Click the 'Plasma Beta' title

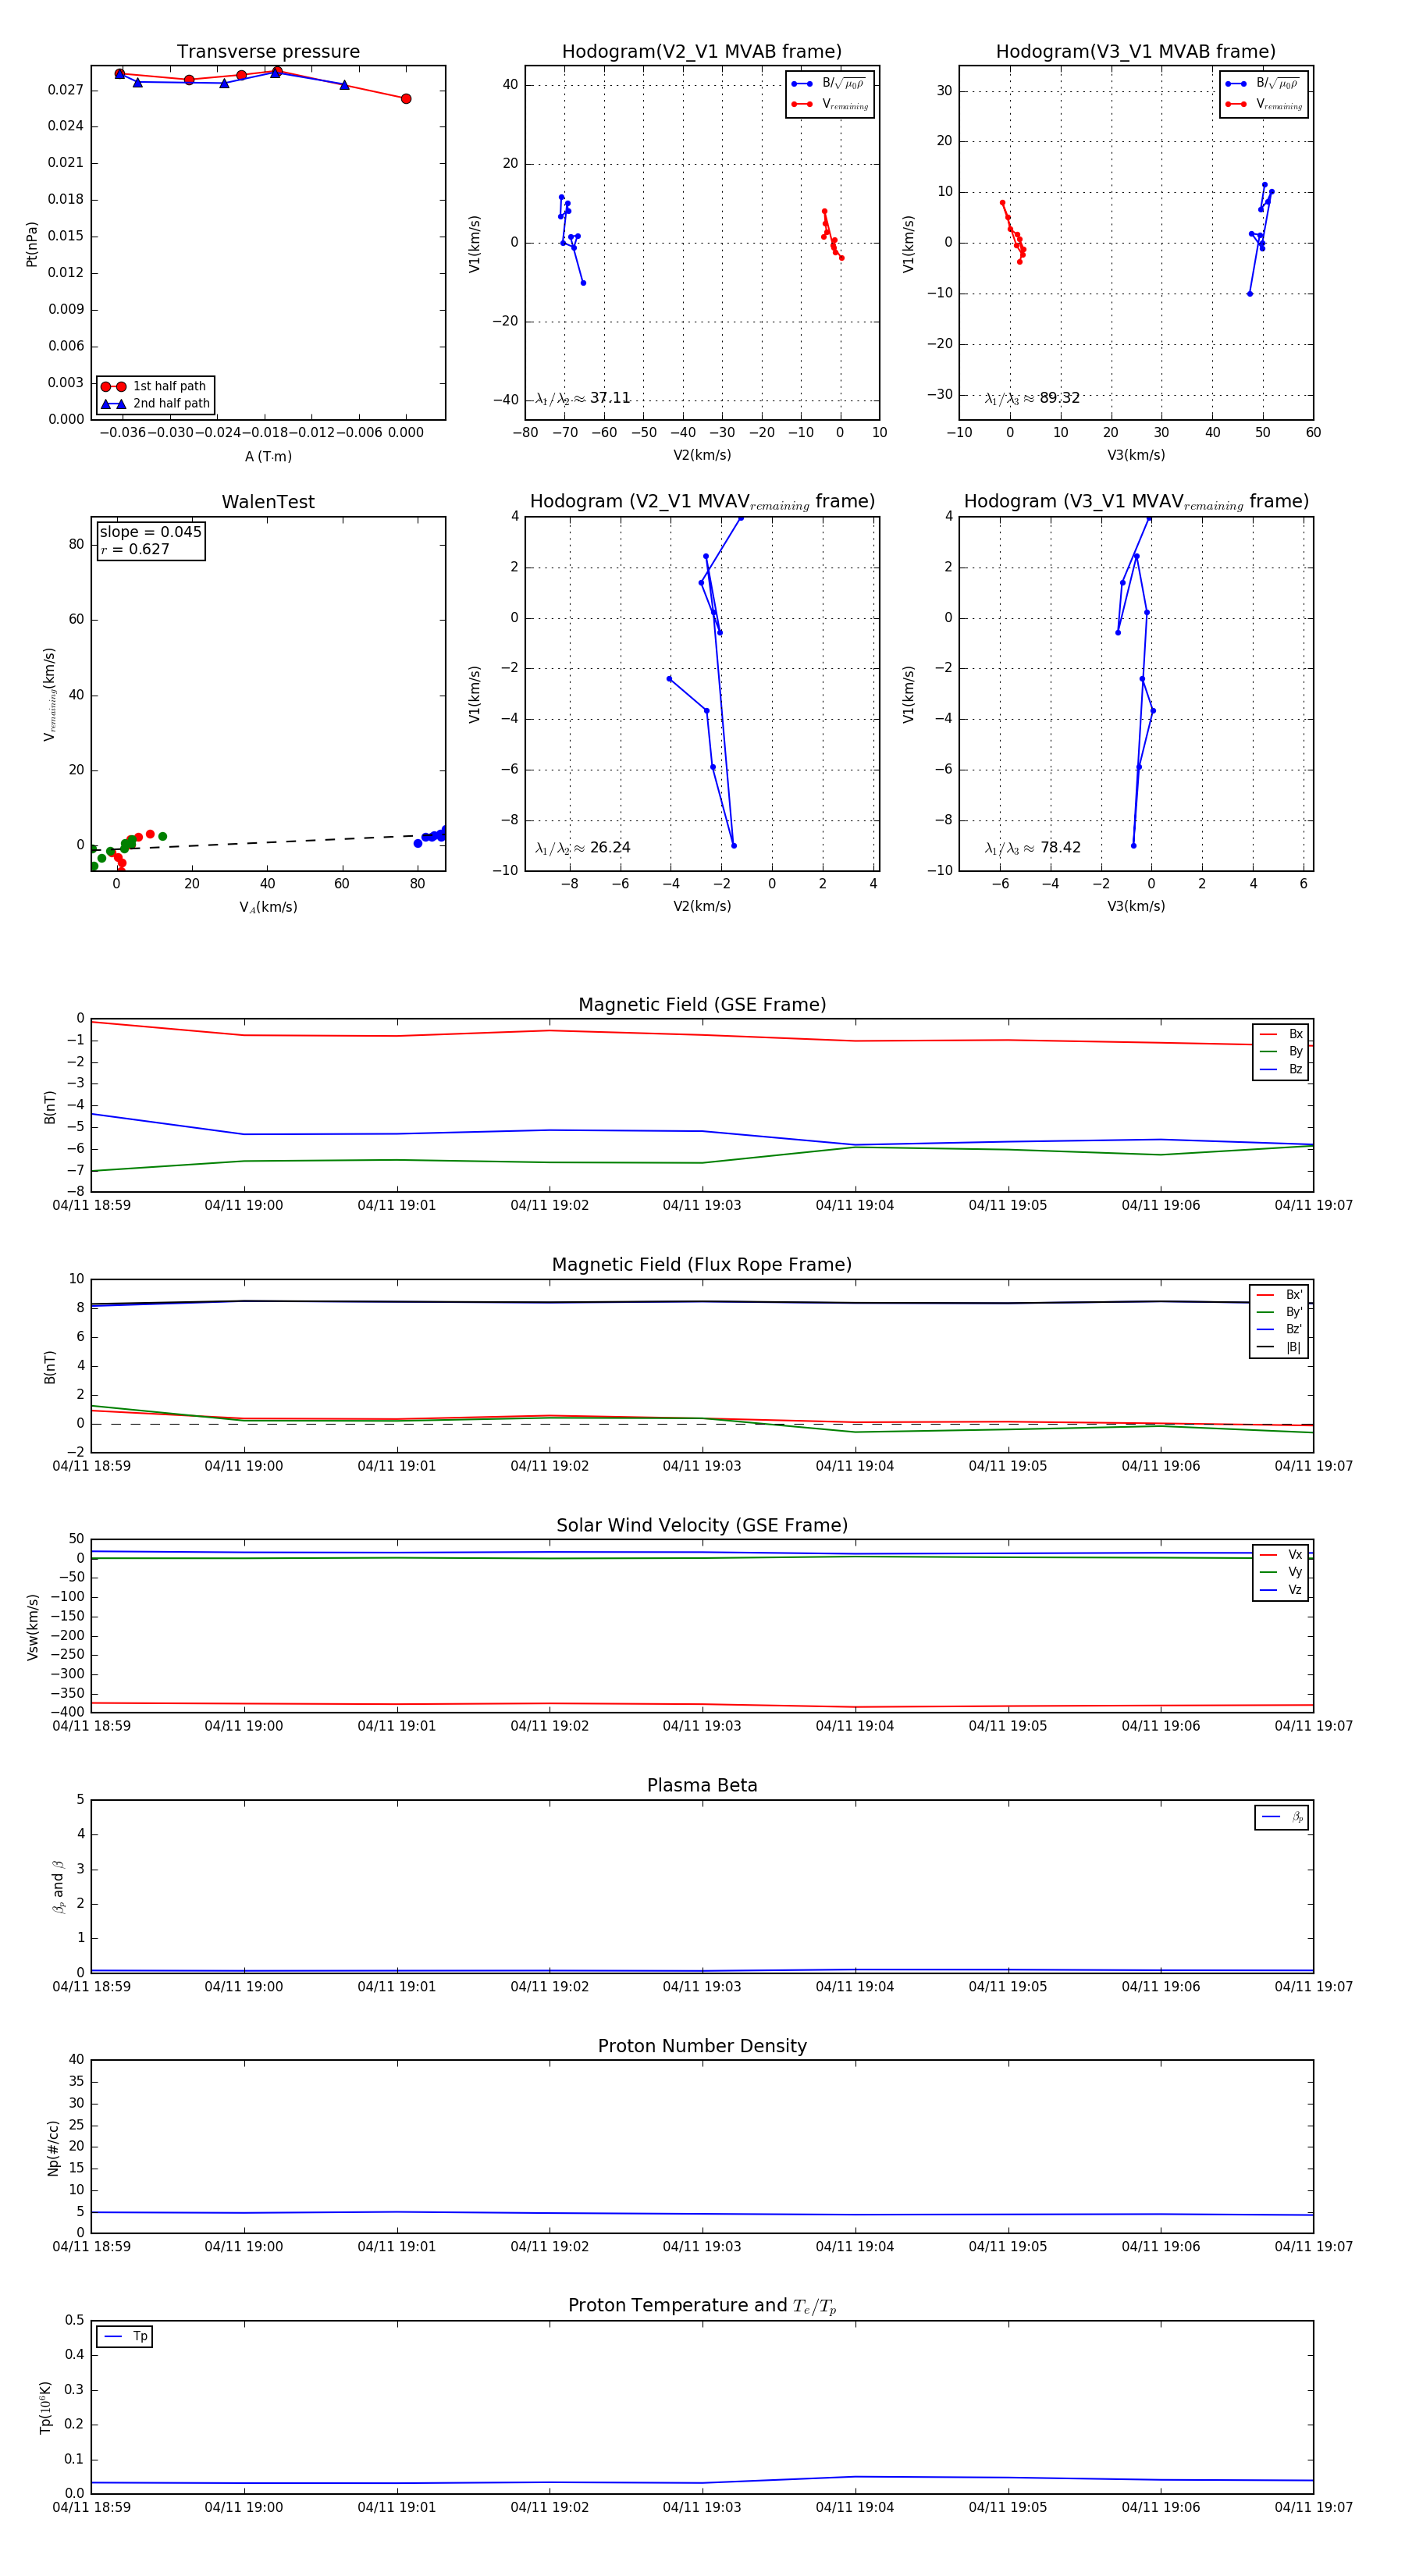[702, 1785]
